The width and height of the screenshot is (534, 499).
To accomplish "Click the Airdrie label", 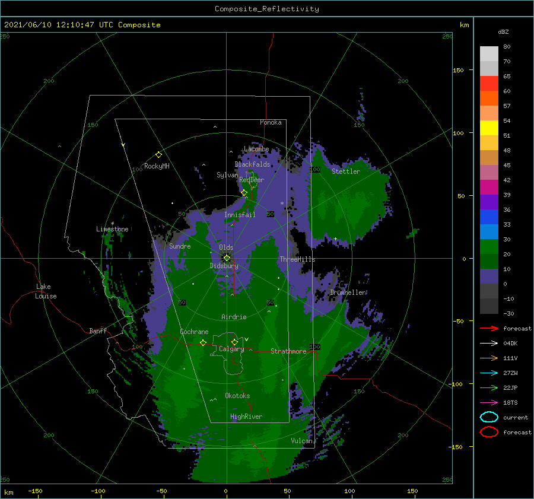I will click(234, 317).
